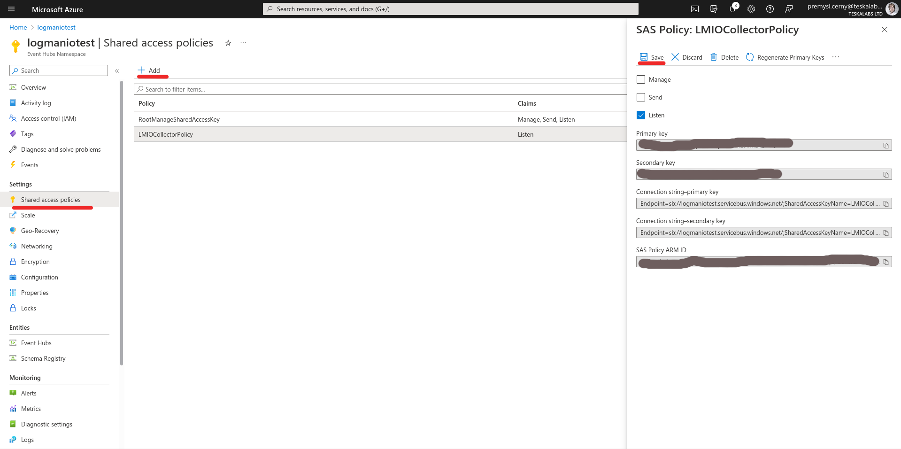Open the Help question mark icon
Viewport: 901px width, 449px height.
770,9
